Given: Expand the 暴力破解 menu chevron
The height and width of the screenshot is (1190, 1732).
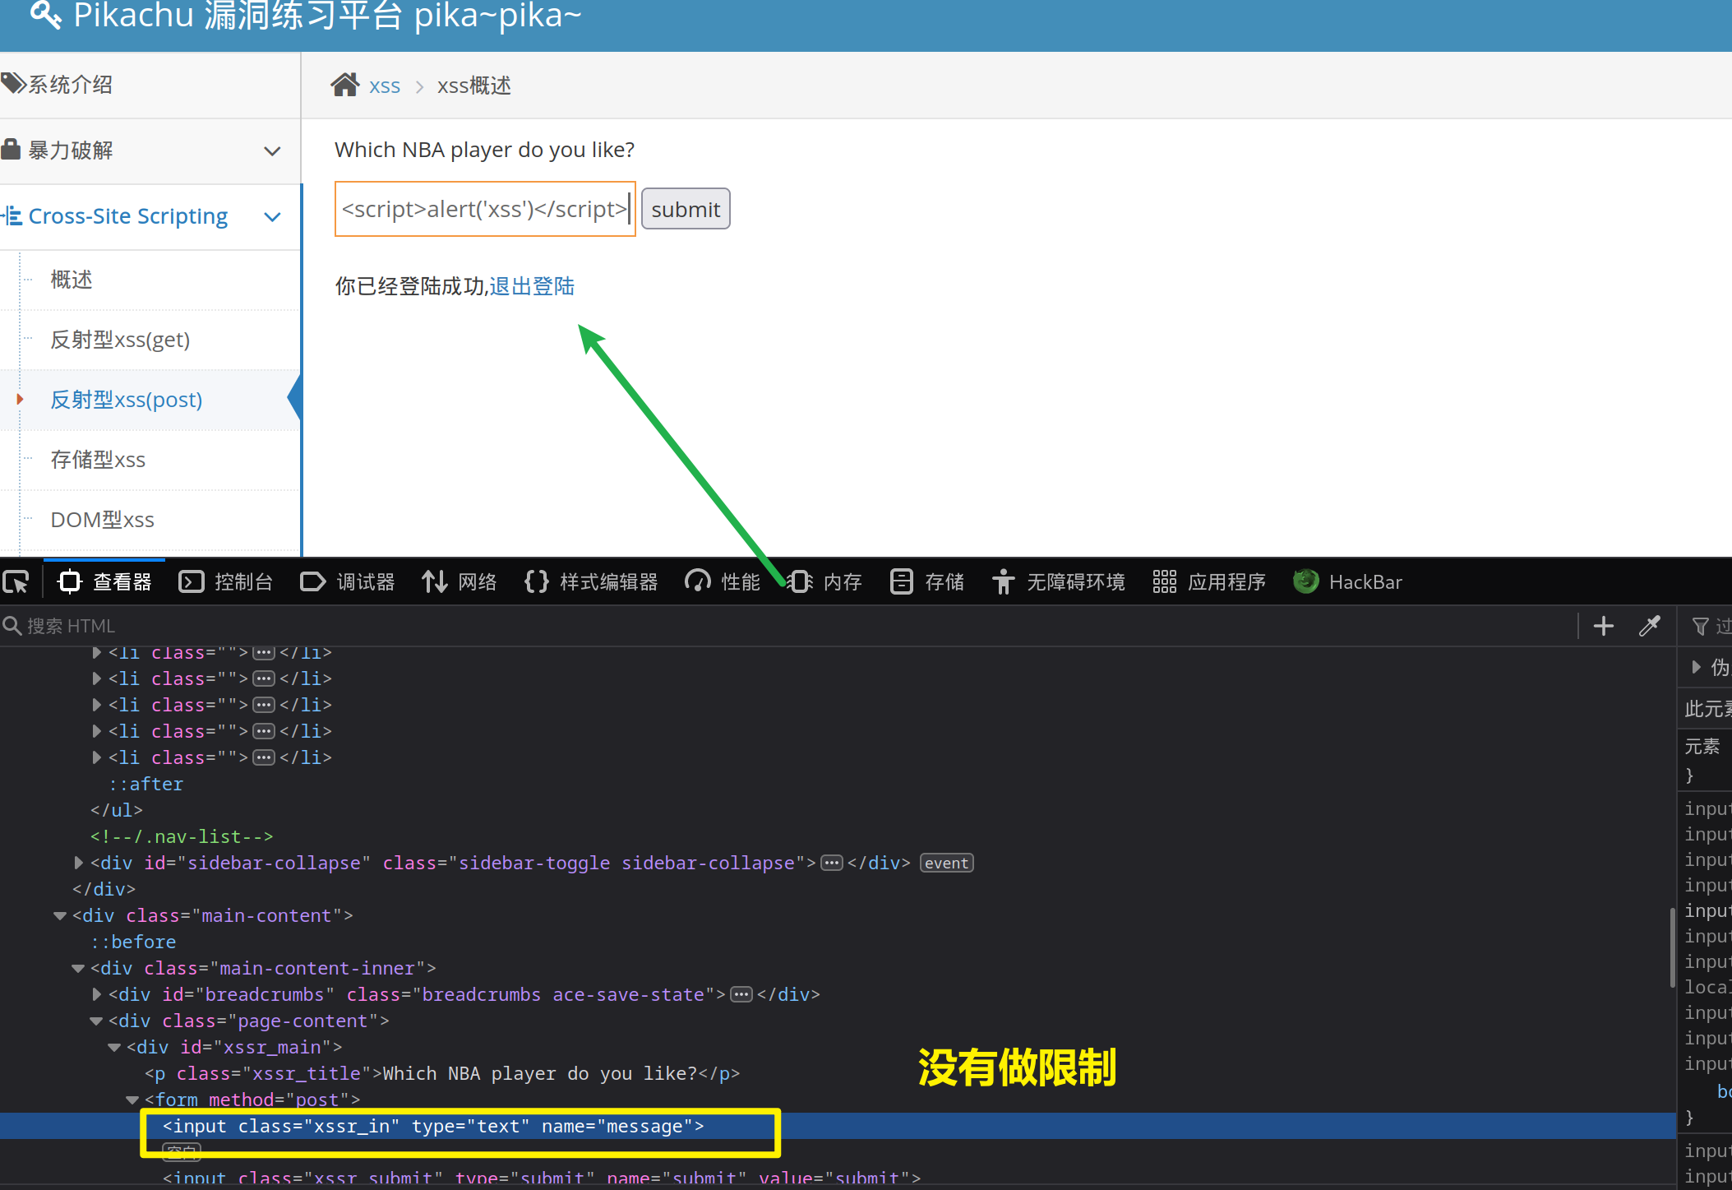Looking at the screenshot, I should point(272,151).
